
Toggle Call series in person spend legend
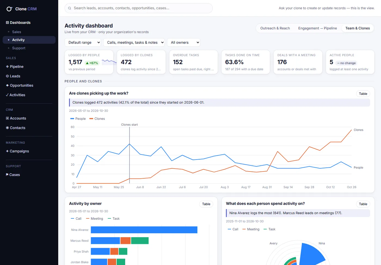point(233,229)
